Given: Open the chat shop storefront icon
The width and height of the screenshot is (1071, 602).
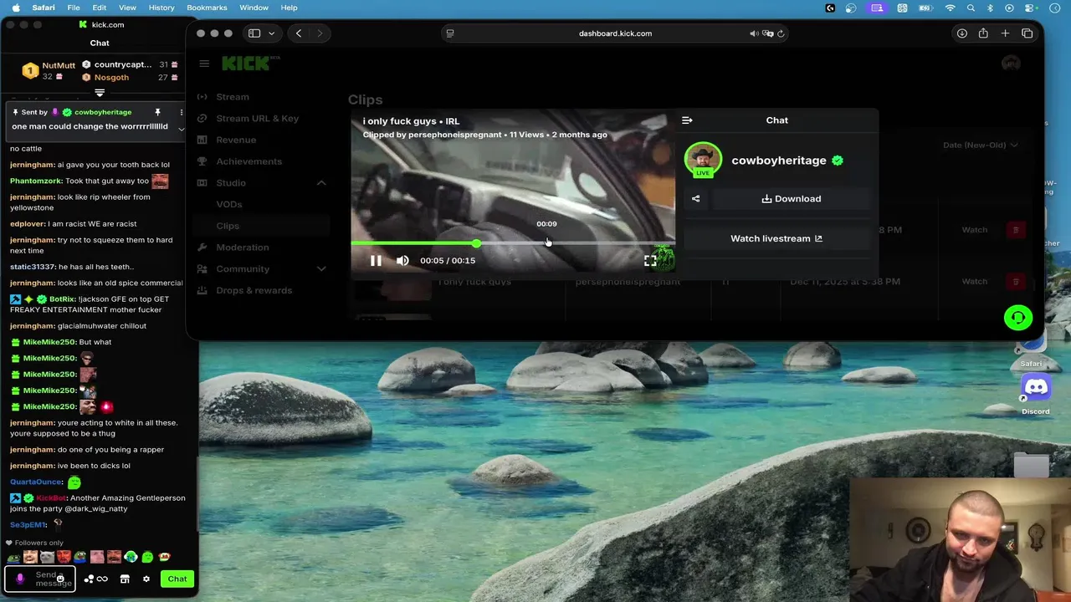Looking at the screenshot, I should click(x=125, y=579).
